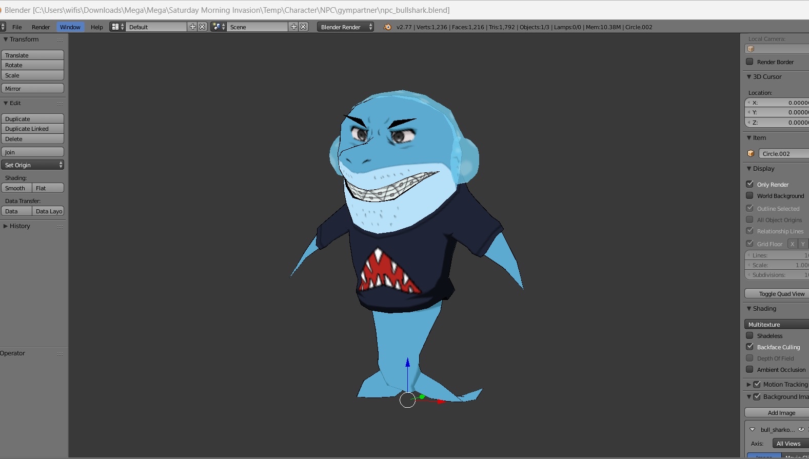Toggle the Background Images checkbox
This screenshot has width=809, height=459.
pos(757,396)
